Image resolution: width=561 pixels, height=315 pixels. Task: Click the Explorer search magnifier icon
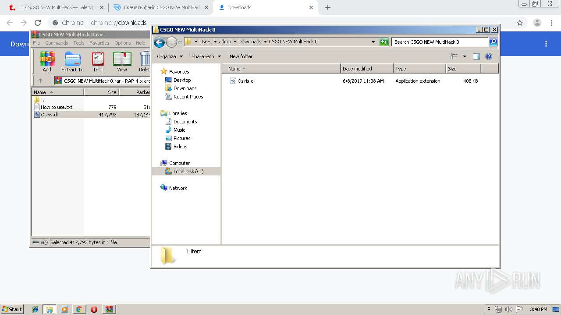[x=493, y=42]
